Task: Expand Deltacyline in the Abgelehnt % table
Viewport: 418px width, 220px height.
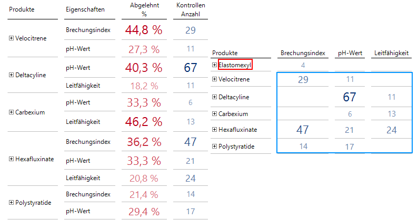Action: (x=12, y=75)
